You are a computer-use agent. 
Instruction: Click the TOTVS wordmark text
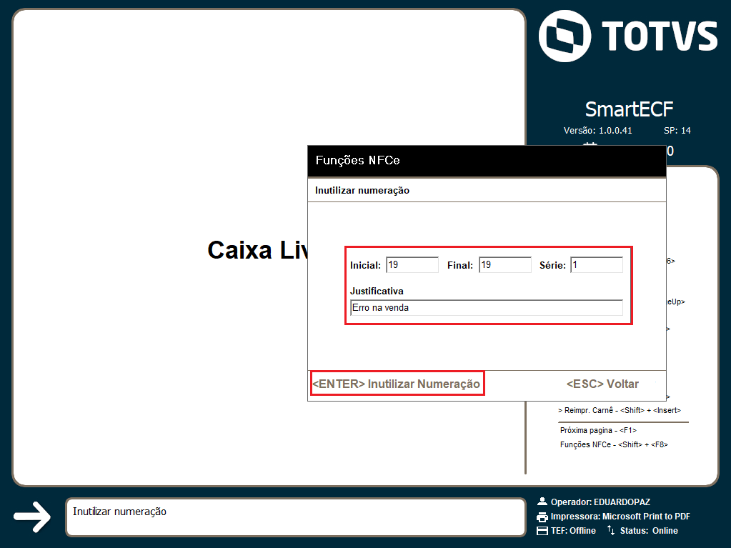click(x=660, y=36)
